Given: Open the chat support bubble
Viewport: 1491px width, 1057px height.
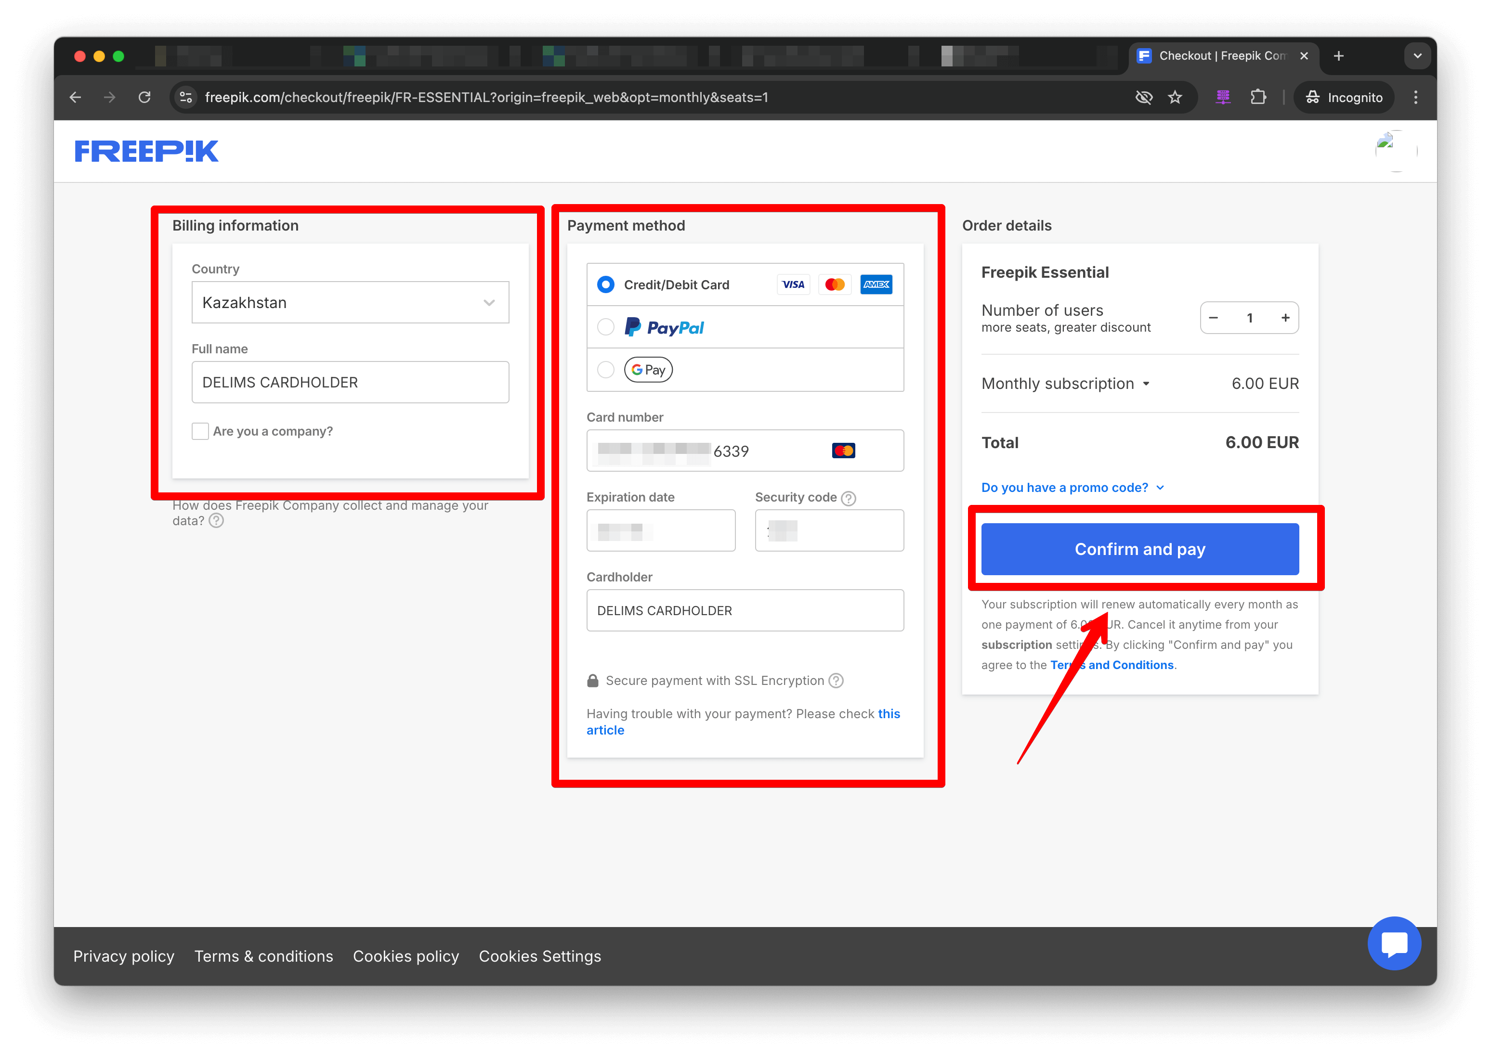Looking at the screenshot, I should click(x=1394, y=943).
